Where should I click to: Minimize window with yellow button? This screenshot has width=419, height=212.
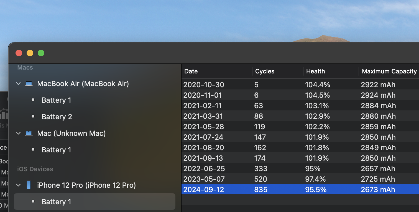30,53
